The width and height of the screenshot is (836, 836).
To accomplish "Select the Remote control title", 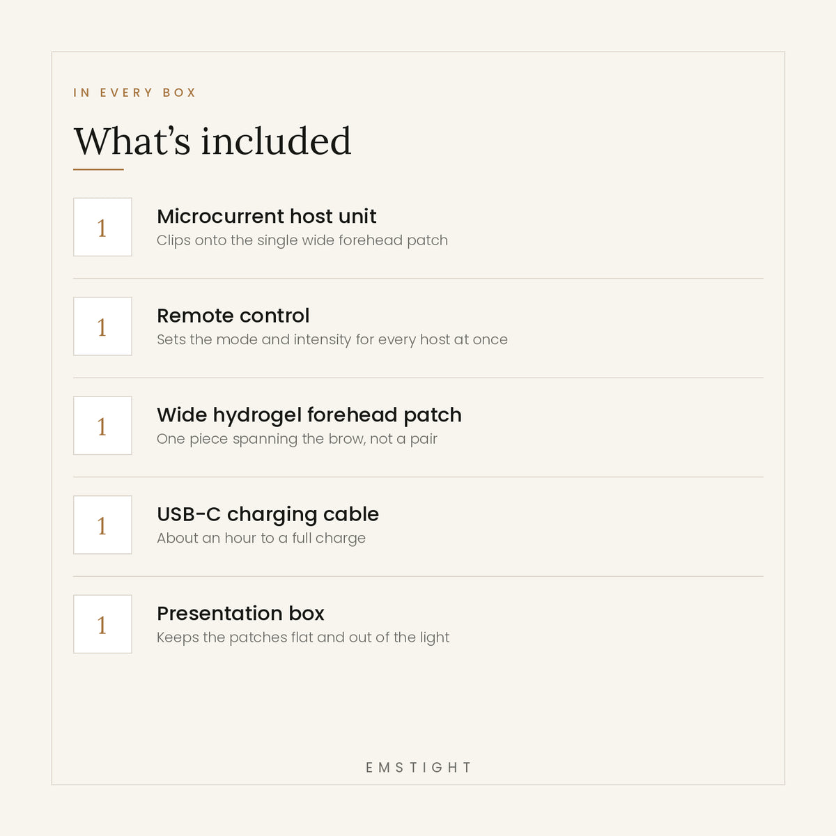I will pos(233,316).
